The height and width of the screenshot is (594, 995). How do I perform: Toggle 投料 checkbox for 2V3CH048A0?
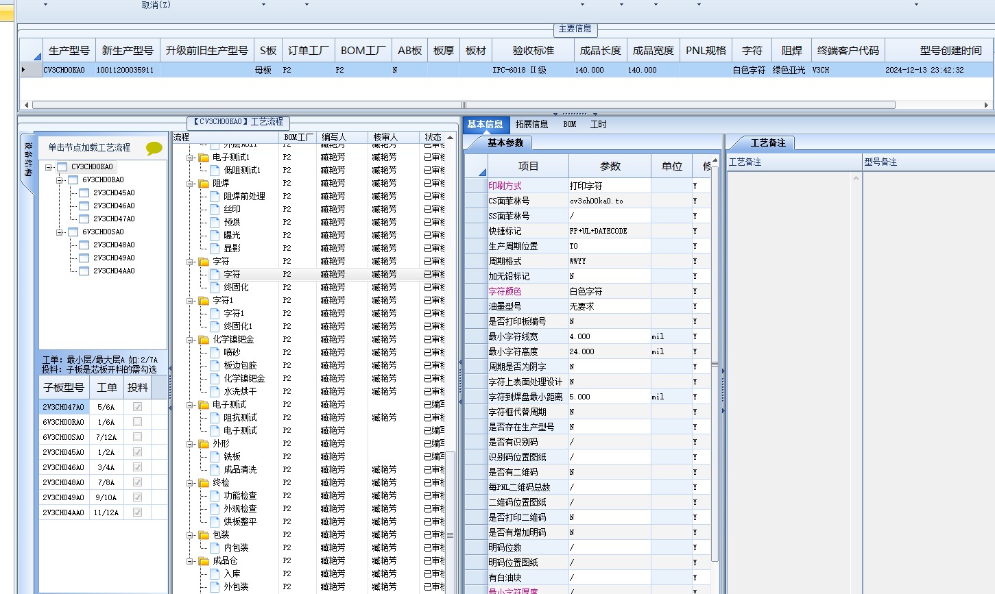[x=137, y=482]
